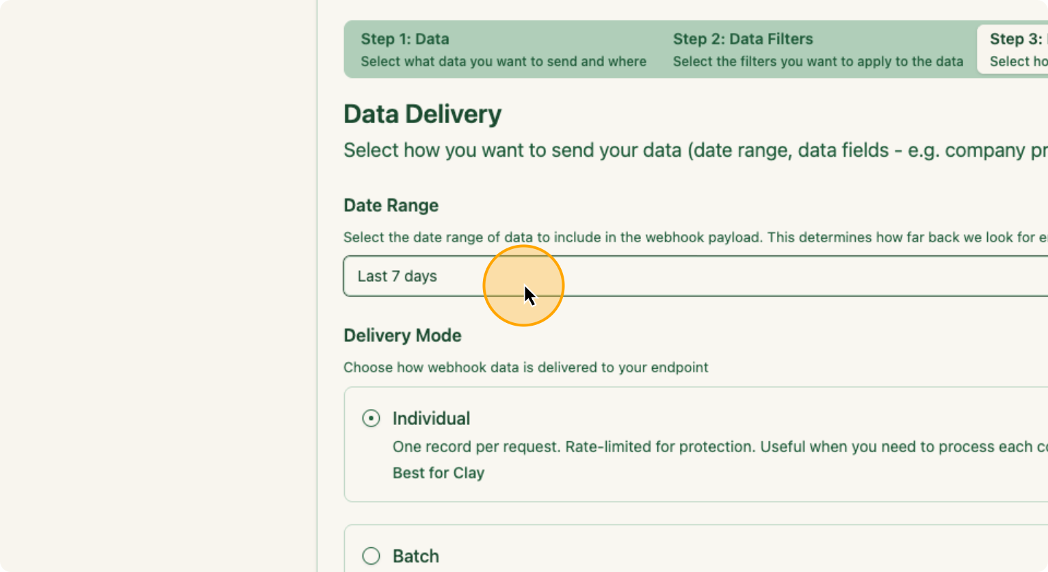
Task: Click the 'Date Range' section label
Action: 391,205
